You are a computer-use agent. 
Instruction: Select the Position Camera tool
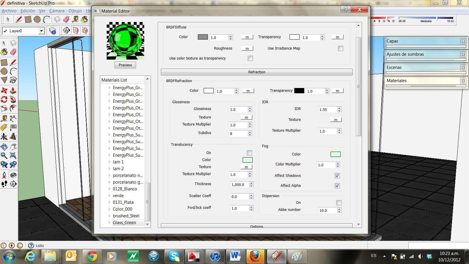4,175
